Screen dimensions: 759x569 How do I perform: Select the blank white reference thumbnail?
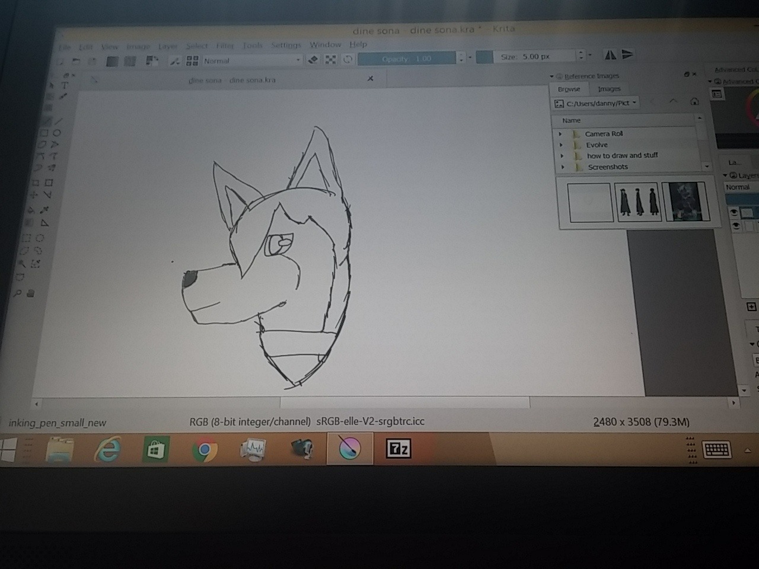(589, 202)
